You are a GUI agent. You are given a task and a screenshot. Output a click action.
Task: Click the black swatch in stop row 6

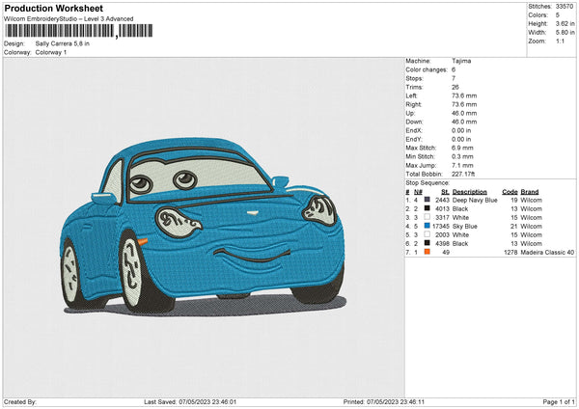click(x=427, y=243)
